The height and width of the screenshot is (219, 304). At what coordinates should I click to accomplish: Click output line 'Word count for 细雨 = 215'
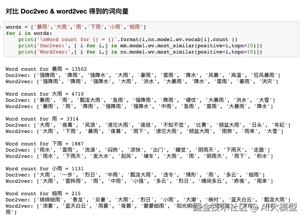(x=43, y=193)
